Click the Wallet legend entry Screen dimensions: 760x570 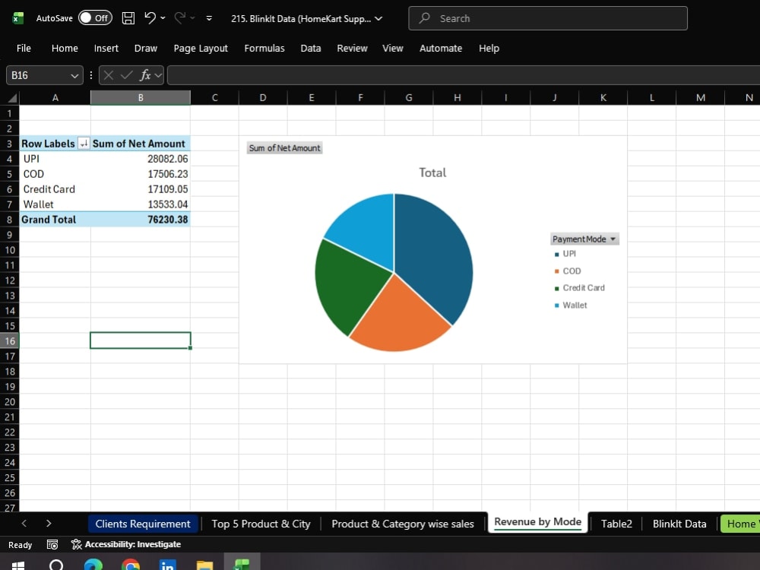(571, 305)
